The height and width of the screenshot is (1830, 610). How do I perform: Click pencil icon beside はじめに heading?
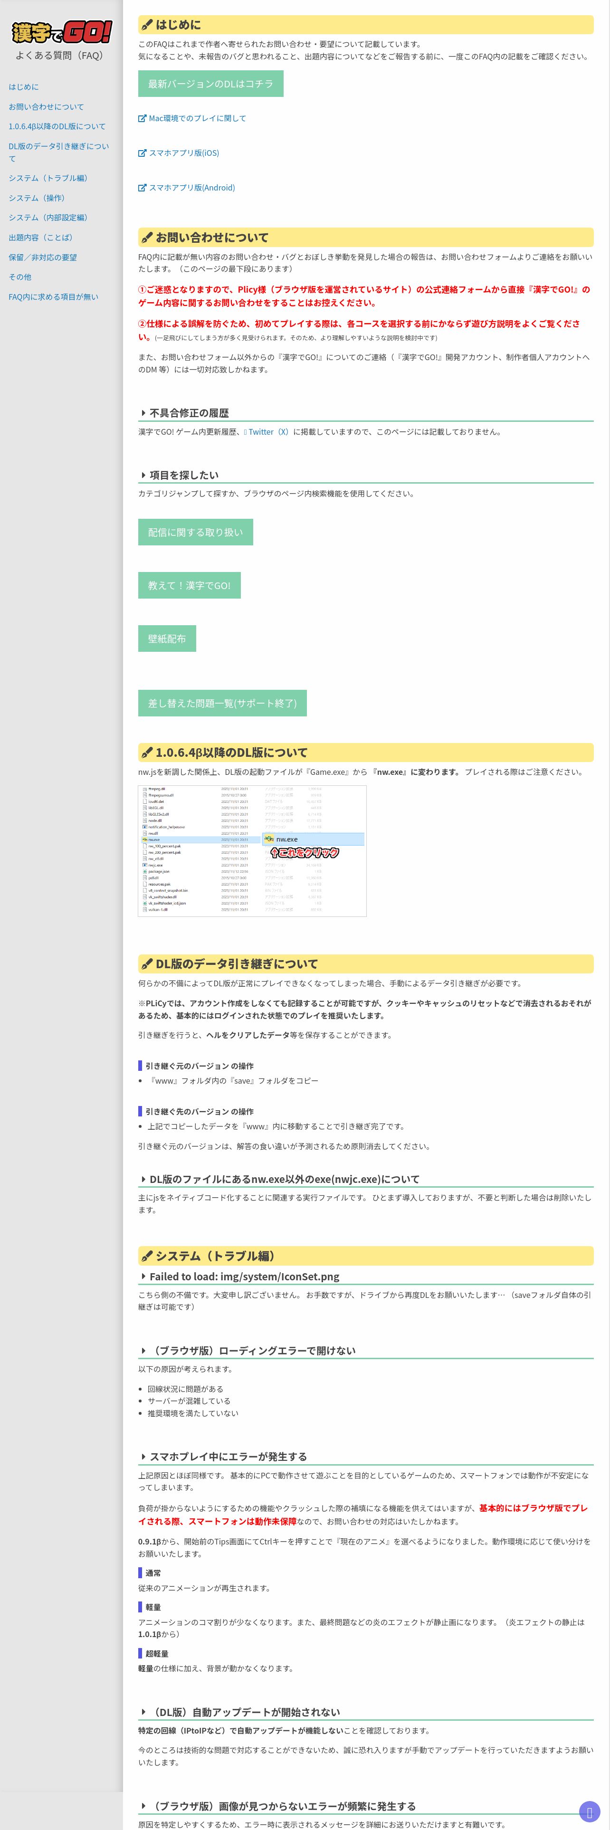click(x=147, y=25)
